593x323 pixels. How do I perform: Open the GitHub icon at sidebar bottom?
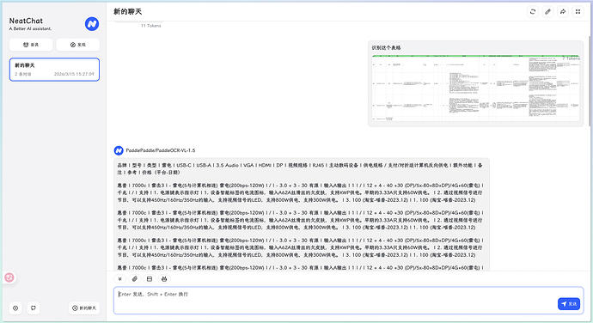34,308
